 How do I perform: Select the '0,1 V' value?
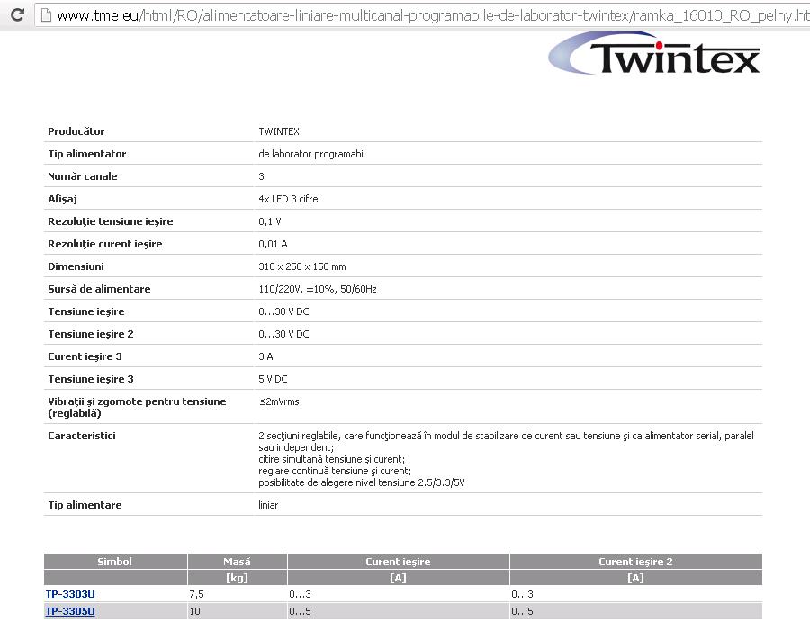[270, 221]
